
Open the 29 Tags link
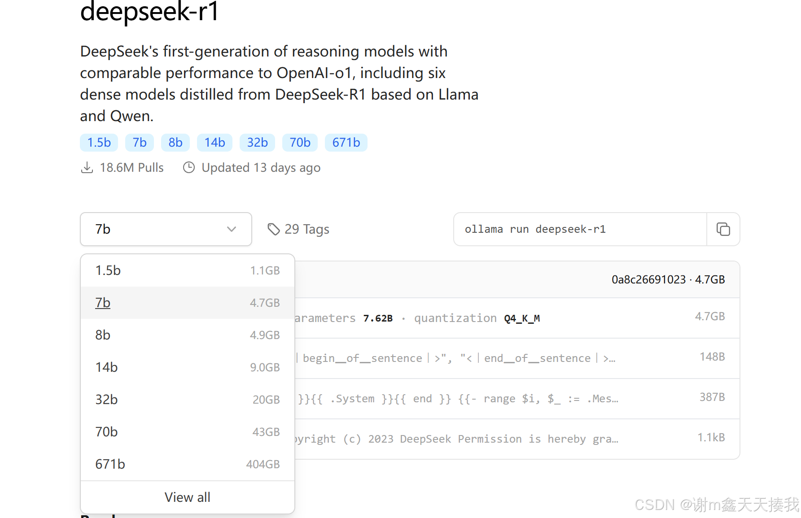coord(306,229)
